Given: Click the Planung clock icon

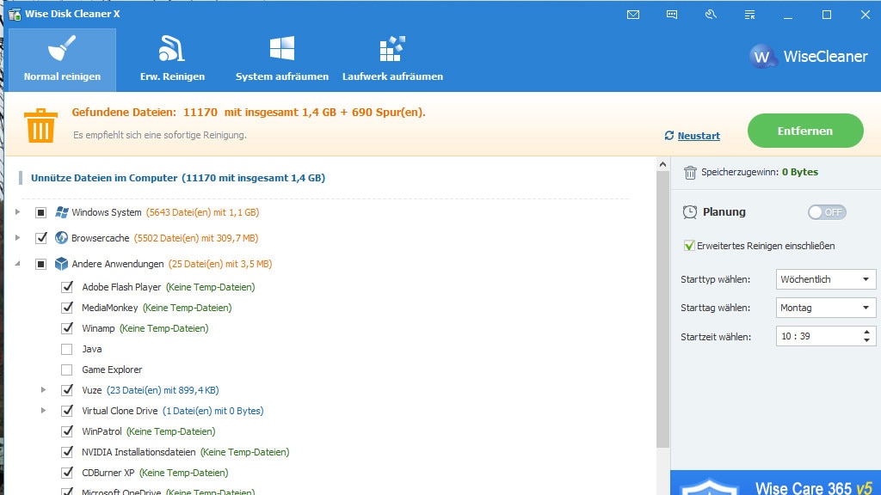Looking at the screenshot, I should (690, 211).
